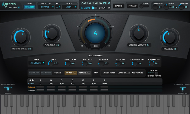The height and width of the screenshot is (114, 190).
Task: Click the Variation knob
Action: coord(101,63)
